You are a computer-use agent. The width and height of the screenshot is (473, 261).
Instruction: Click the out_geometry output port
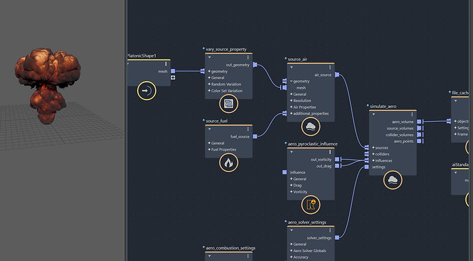coord(255,64)
